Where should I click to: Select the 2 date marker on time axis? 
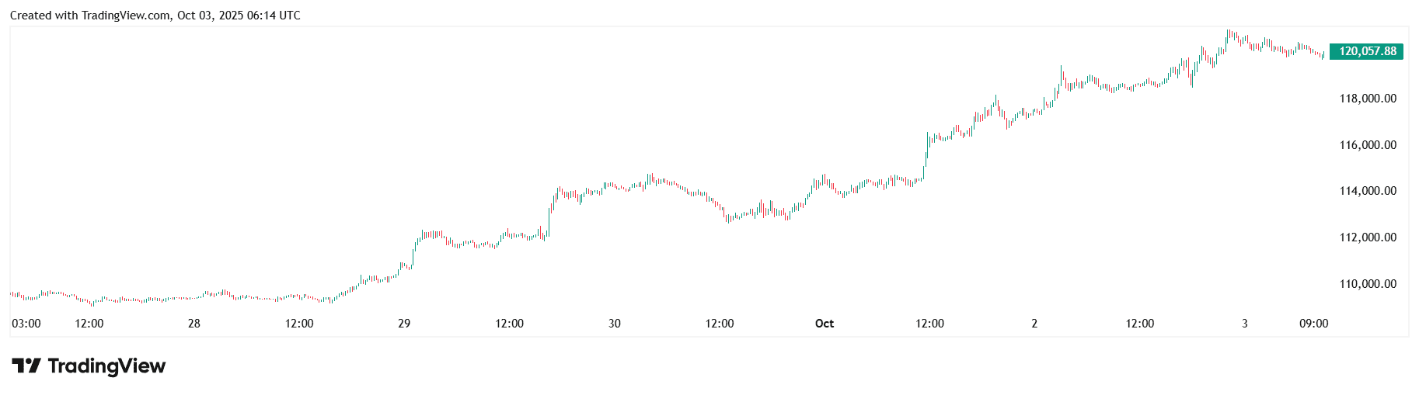1034,324
